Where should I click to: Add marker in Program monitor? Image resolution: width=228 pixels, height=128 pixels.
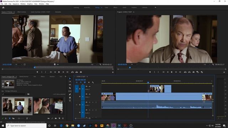150,72
